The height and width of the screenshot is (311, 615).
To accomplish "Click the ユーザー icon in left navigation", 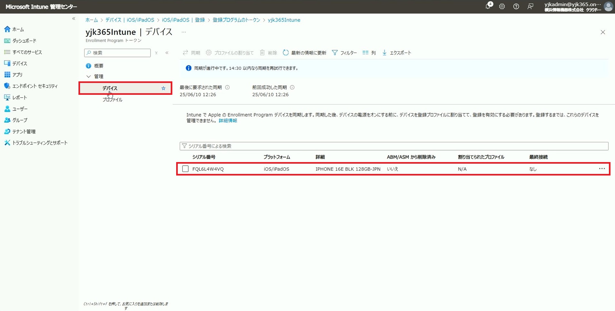I will 7,109.
